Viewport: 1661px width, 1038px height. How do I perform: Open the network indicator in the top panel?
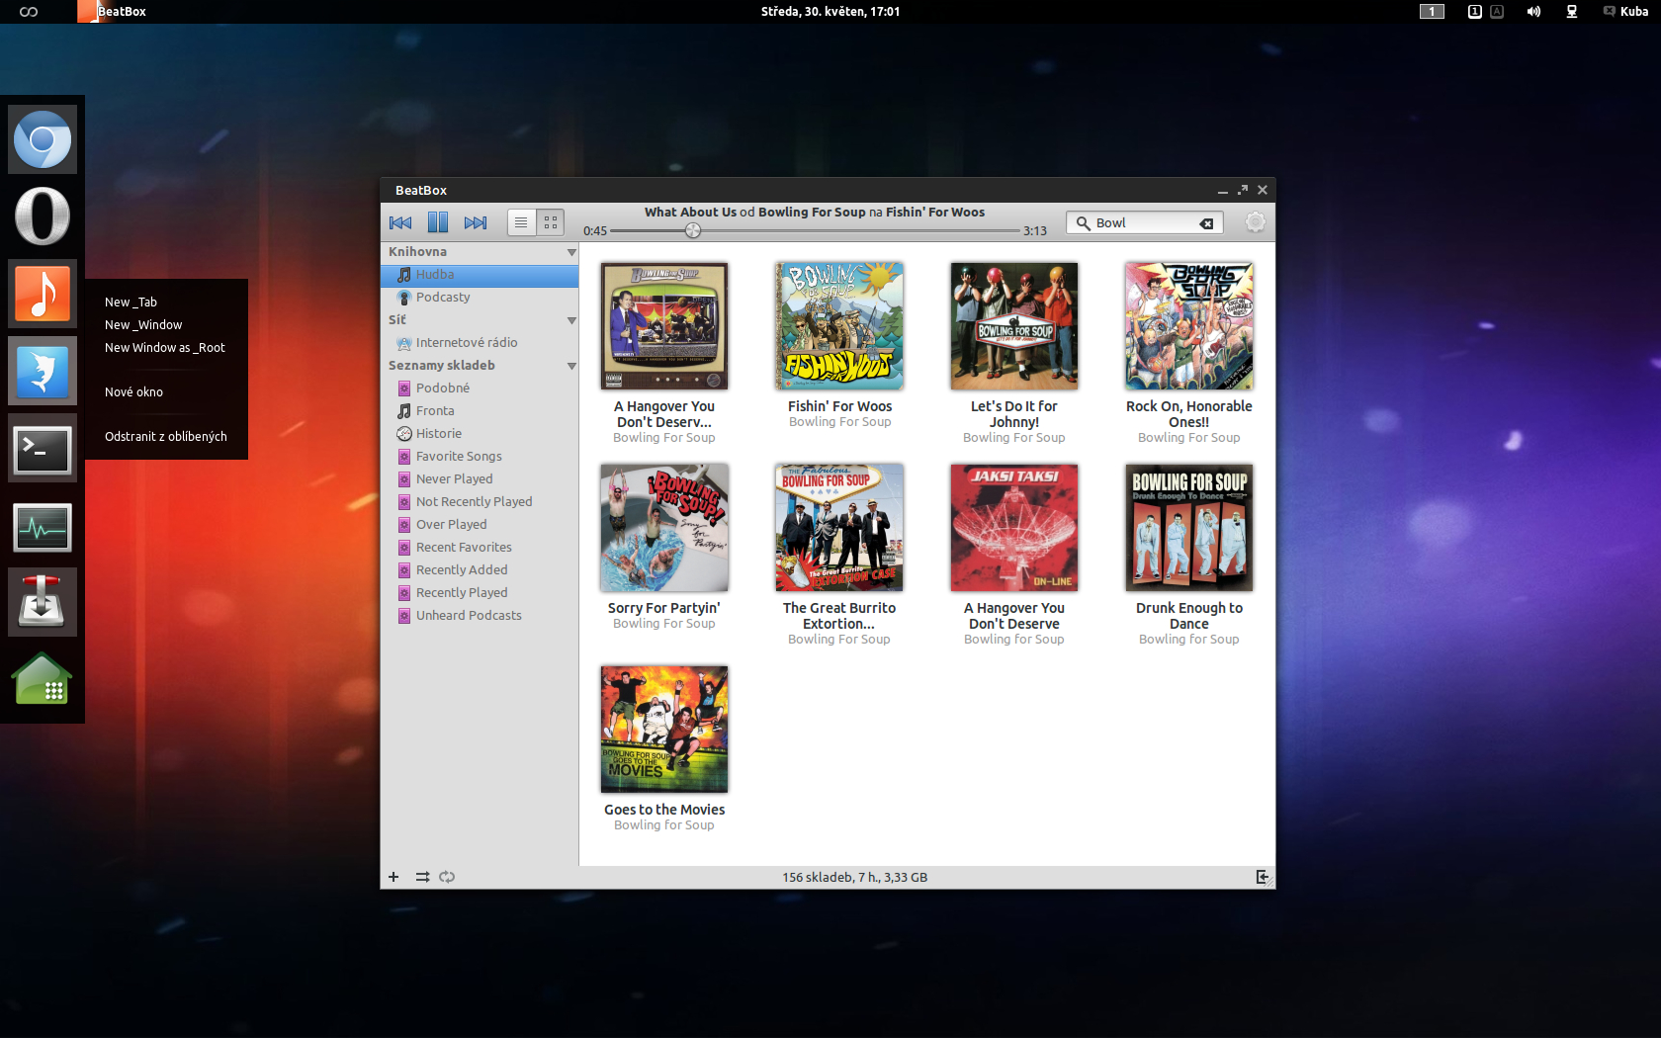point(1571,12)
